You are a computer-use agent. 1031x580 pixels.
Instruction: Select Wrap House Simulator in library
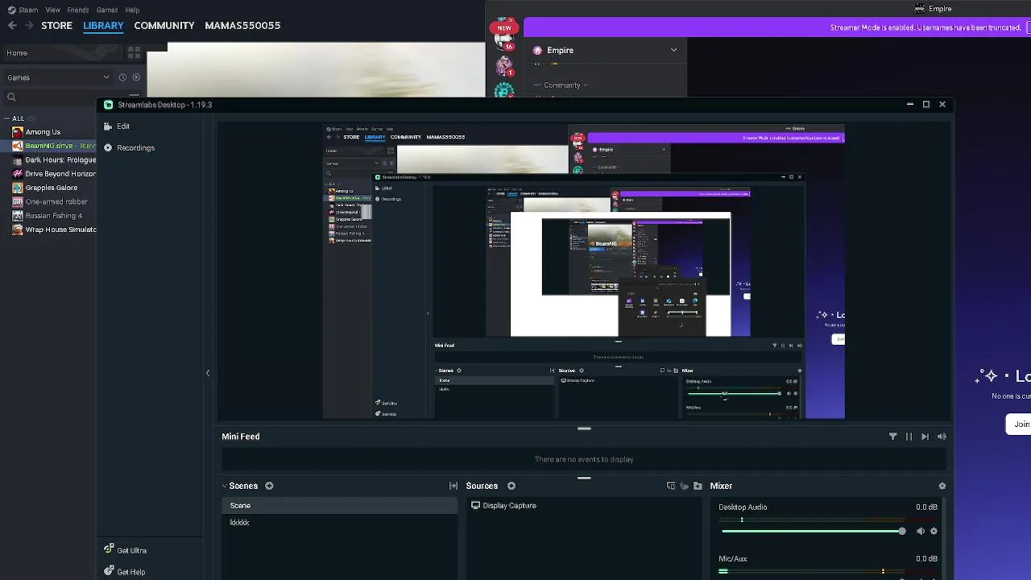pyautogui.click(x=48, y=230)
